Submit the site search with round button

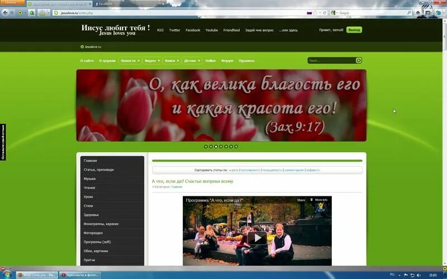click(x=359, y=60)
